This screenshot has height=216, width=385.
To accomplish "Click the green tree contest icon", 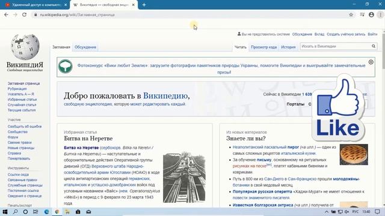I will point(66,66).
